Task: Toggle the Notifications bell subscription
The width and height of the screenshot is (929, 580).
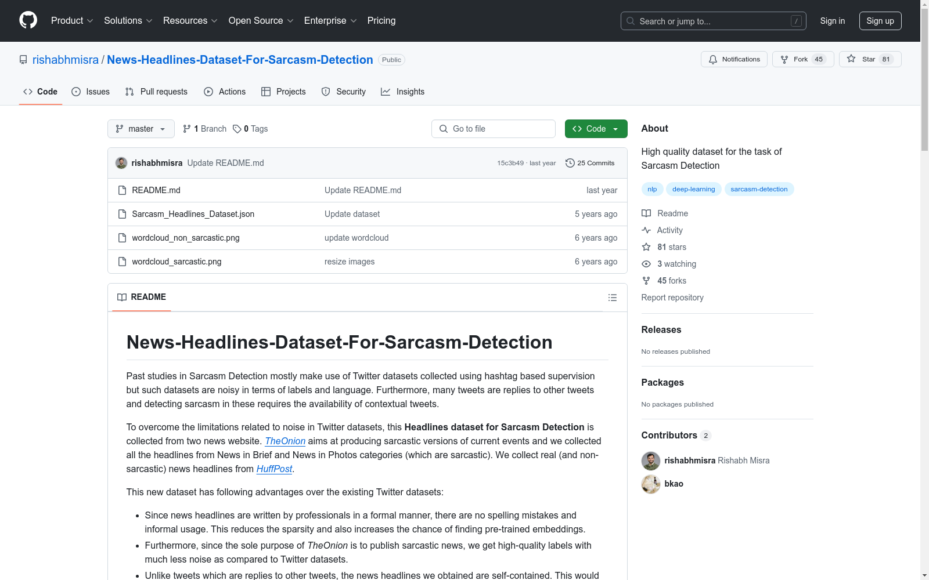Action: tap(734, 59)
